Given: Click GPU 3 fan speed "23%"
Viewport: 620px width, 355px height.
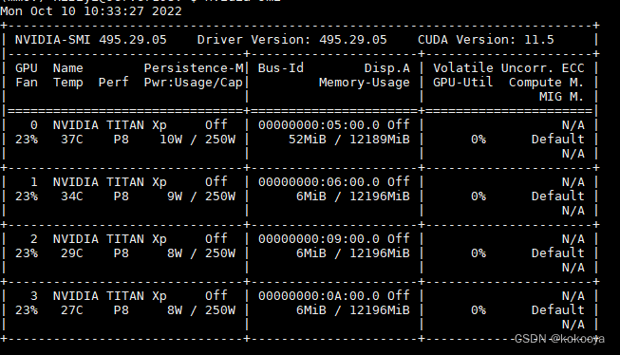Looking at the screenshot, I should point(27,310).
